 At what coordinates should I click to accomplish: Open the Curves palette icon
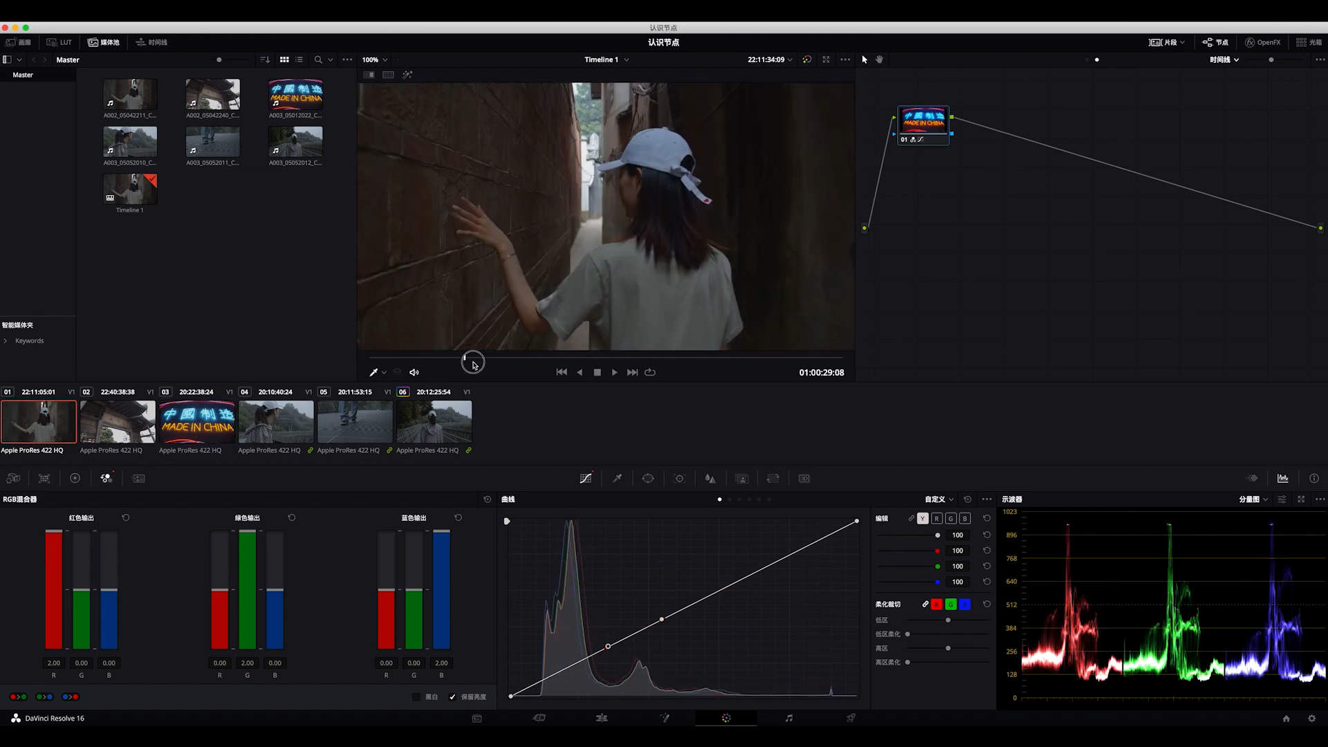point(585,479)
